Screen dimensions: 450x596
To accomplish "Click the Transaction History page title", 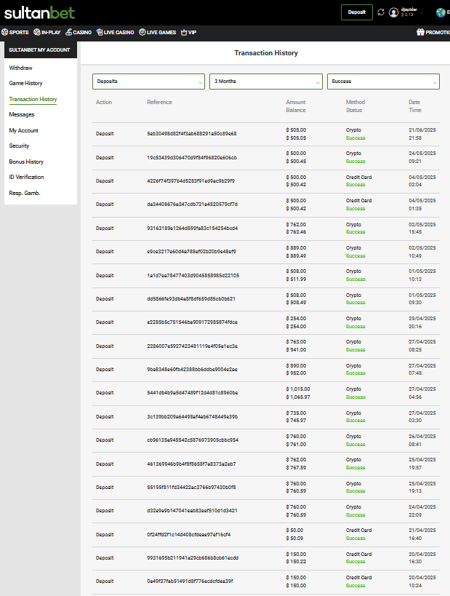I will [x=266, y=53].
